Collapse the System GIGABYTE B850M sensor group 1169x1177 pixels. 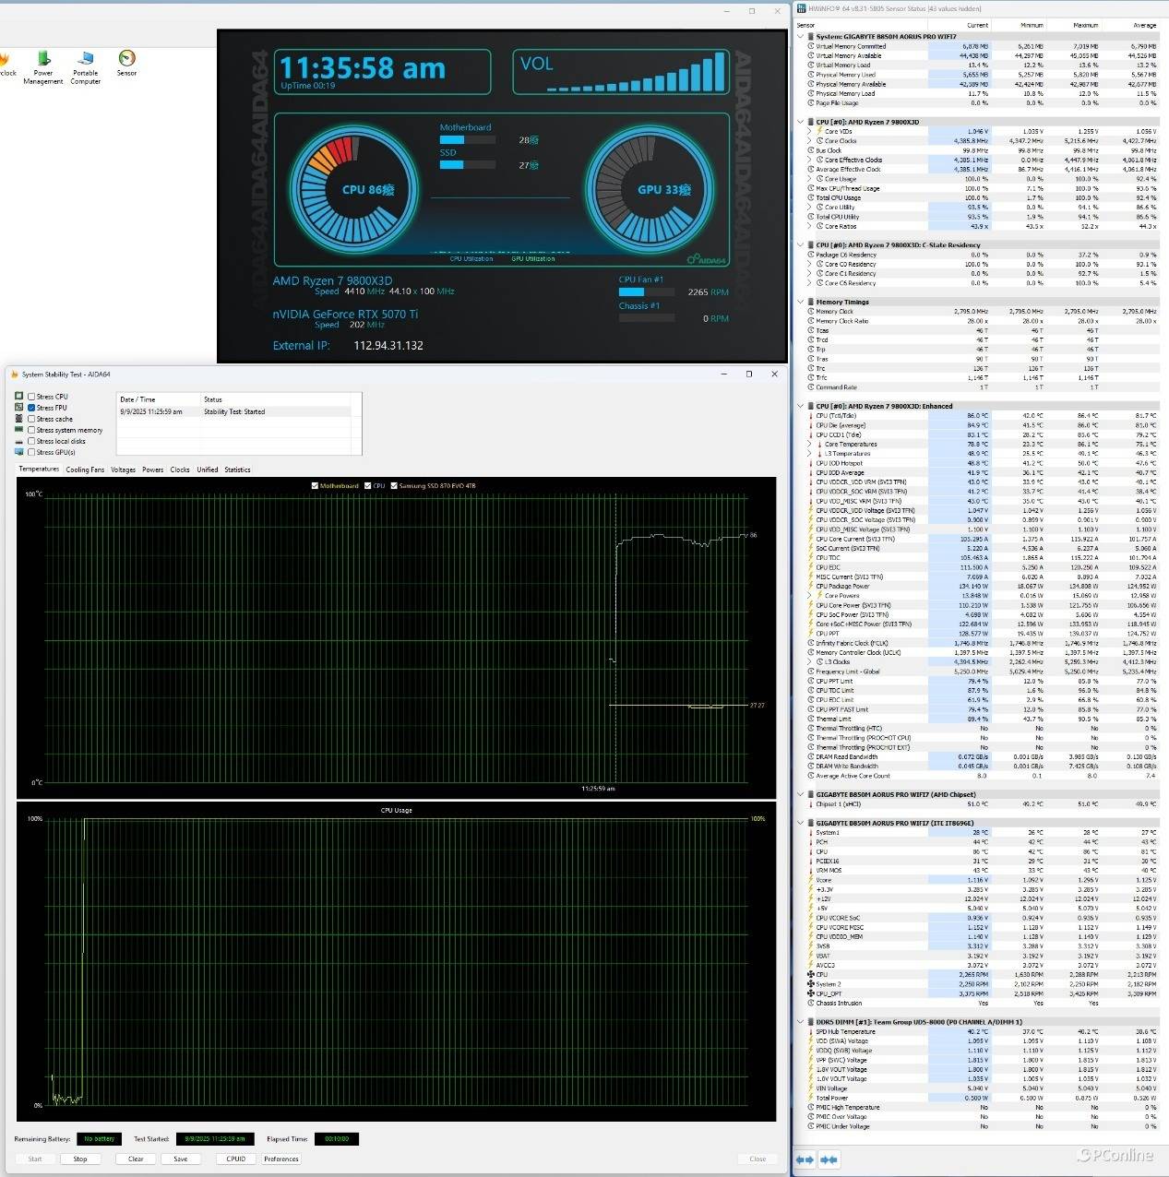pyautogui.click(x=801, y=37)
